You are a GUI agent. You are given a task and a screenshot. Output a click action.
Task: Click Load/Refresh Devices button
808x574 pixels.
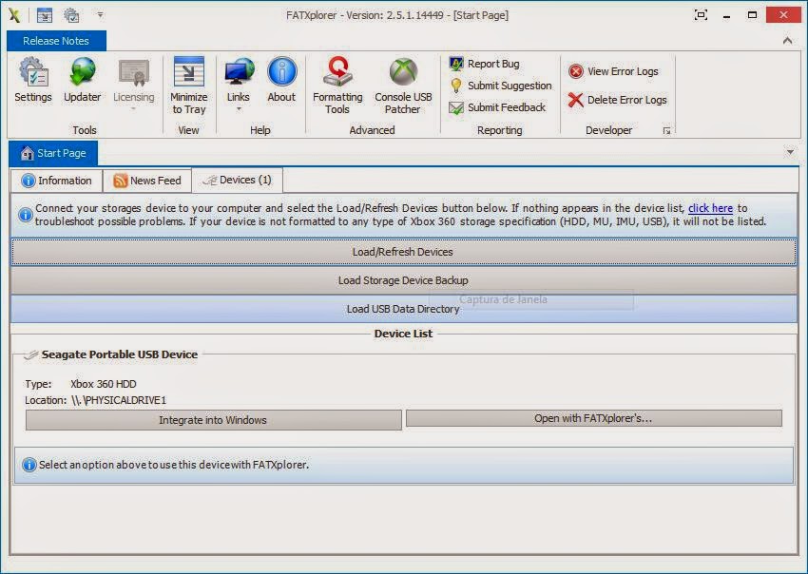[x=403, y=252]
